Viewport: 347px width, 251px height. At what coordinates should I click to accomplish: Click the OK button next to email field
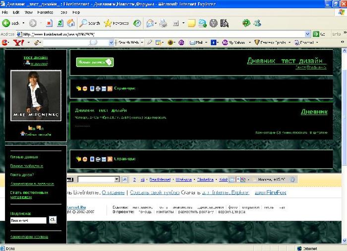point(53,220)
